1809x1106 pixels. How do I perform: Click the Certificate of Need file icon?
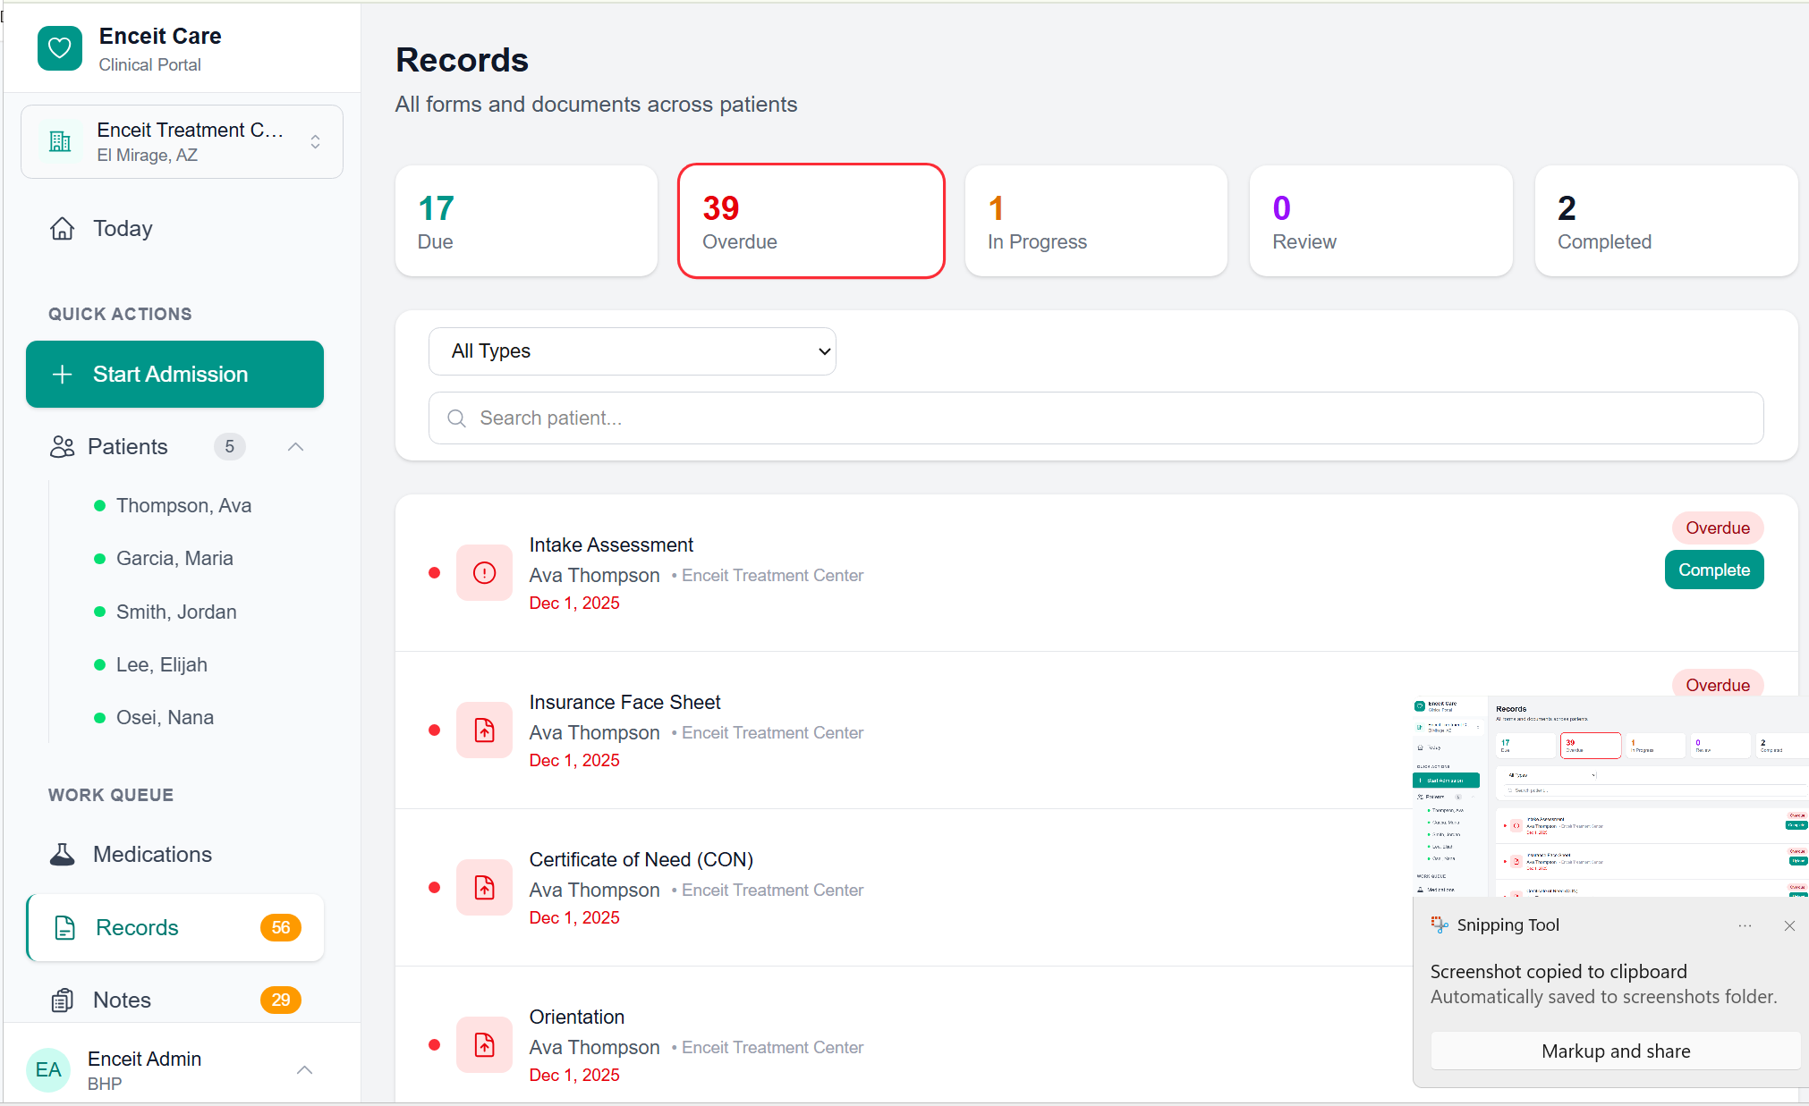click(484, 888)
